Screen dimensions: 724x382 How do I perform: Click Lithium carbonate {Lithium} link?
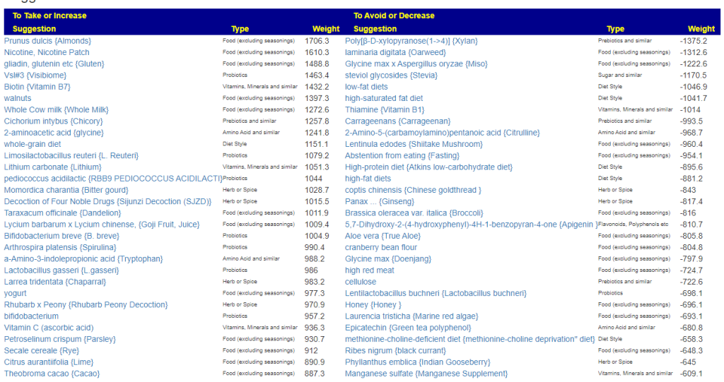point(52,167)
